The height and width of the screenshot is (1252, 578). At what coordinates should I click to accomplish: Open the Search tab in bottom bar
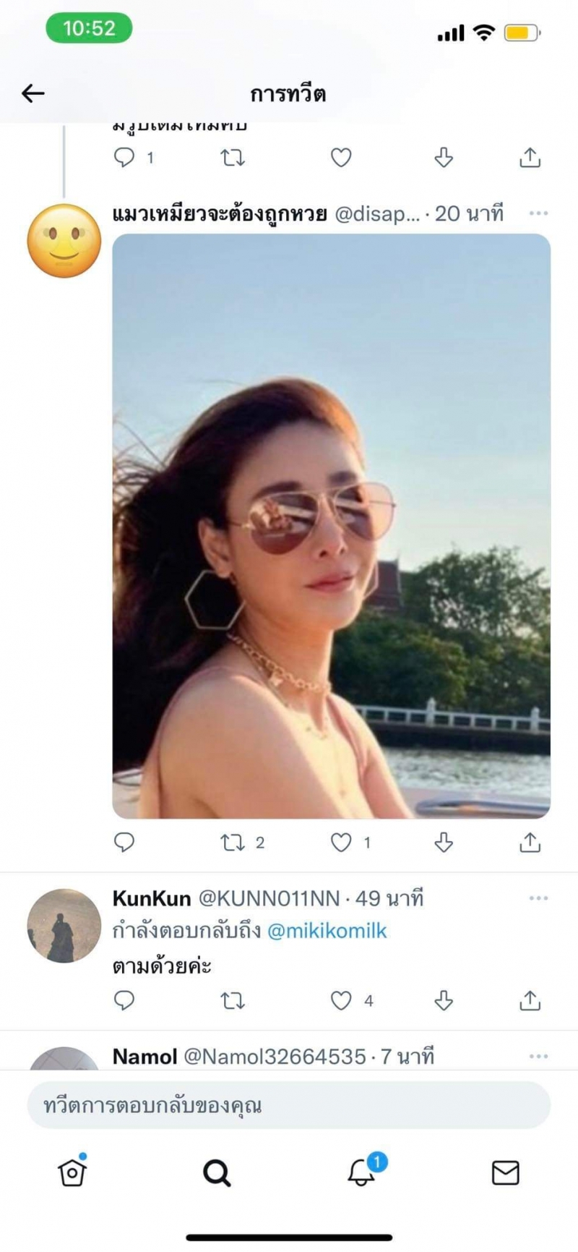pos(217,1172)
